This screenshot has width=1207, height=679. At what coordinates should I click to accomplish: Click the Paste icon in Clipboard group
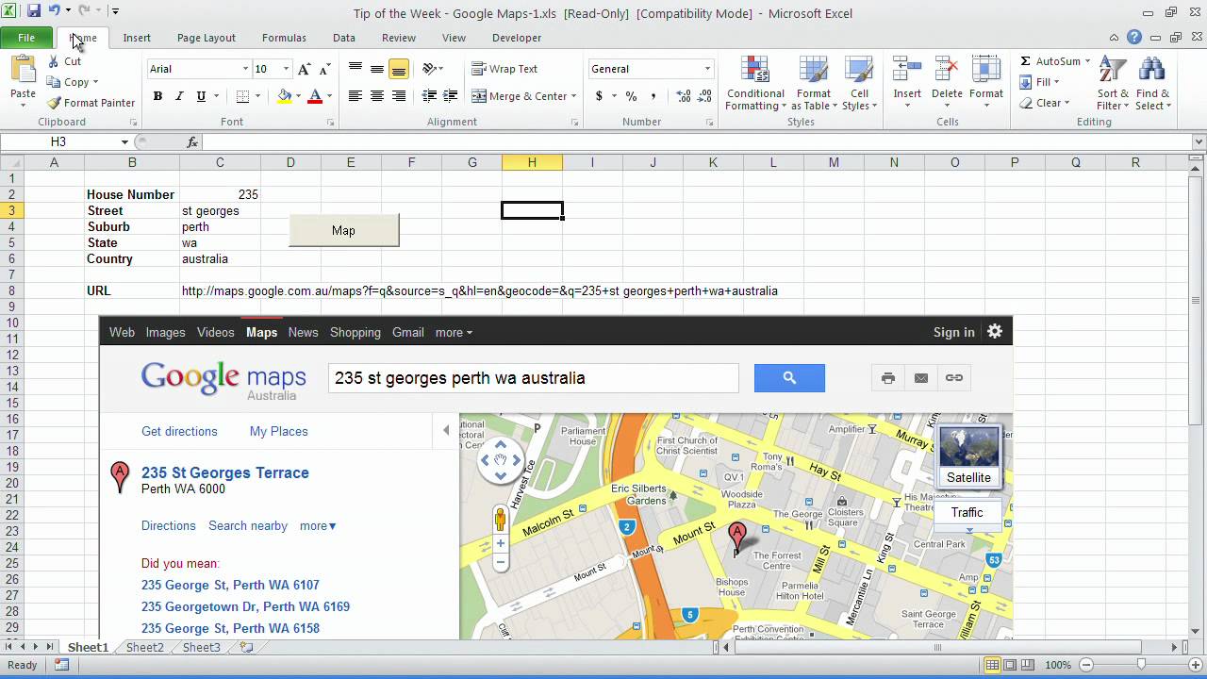[23, 71]
